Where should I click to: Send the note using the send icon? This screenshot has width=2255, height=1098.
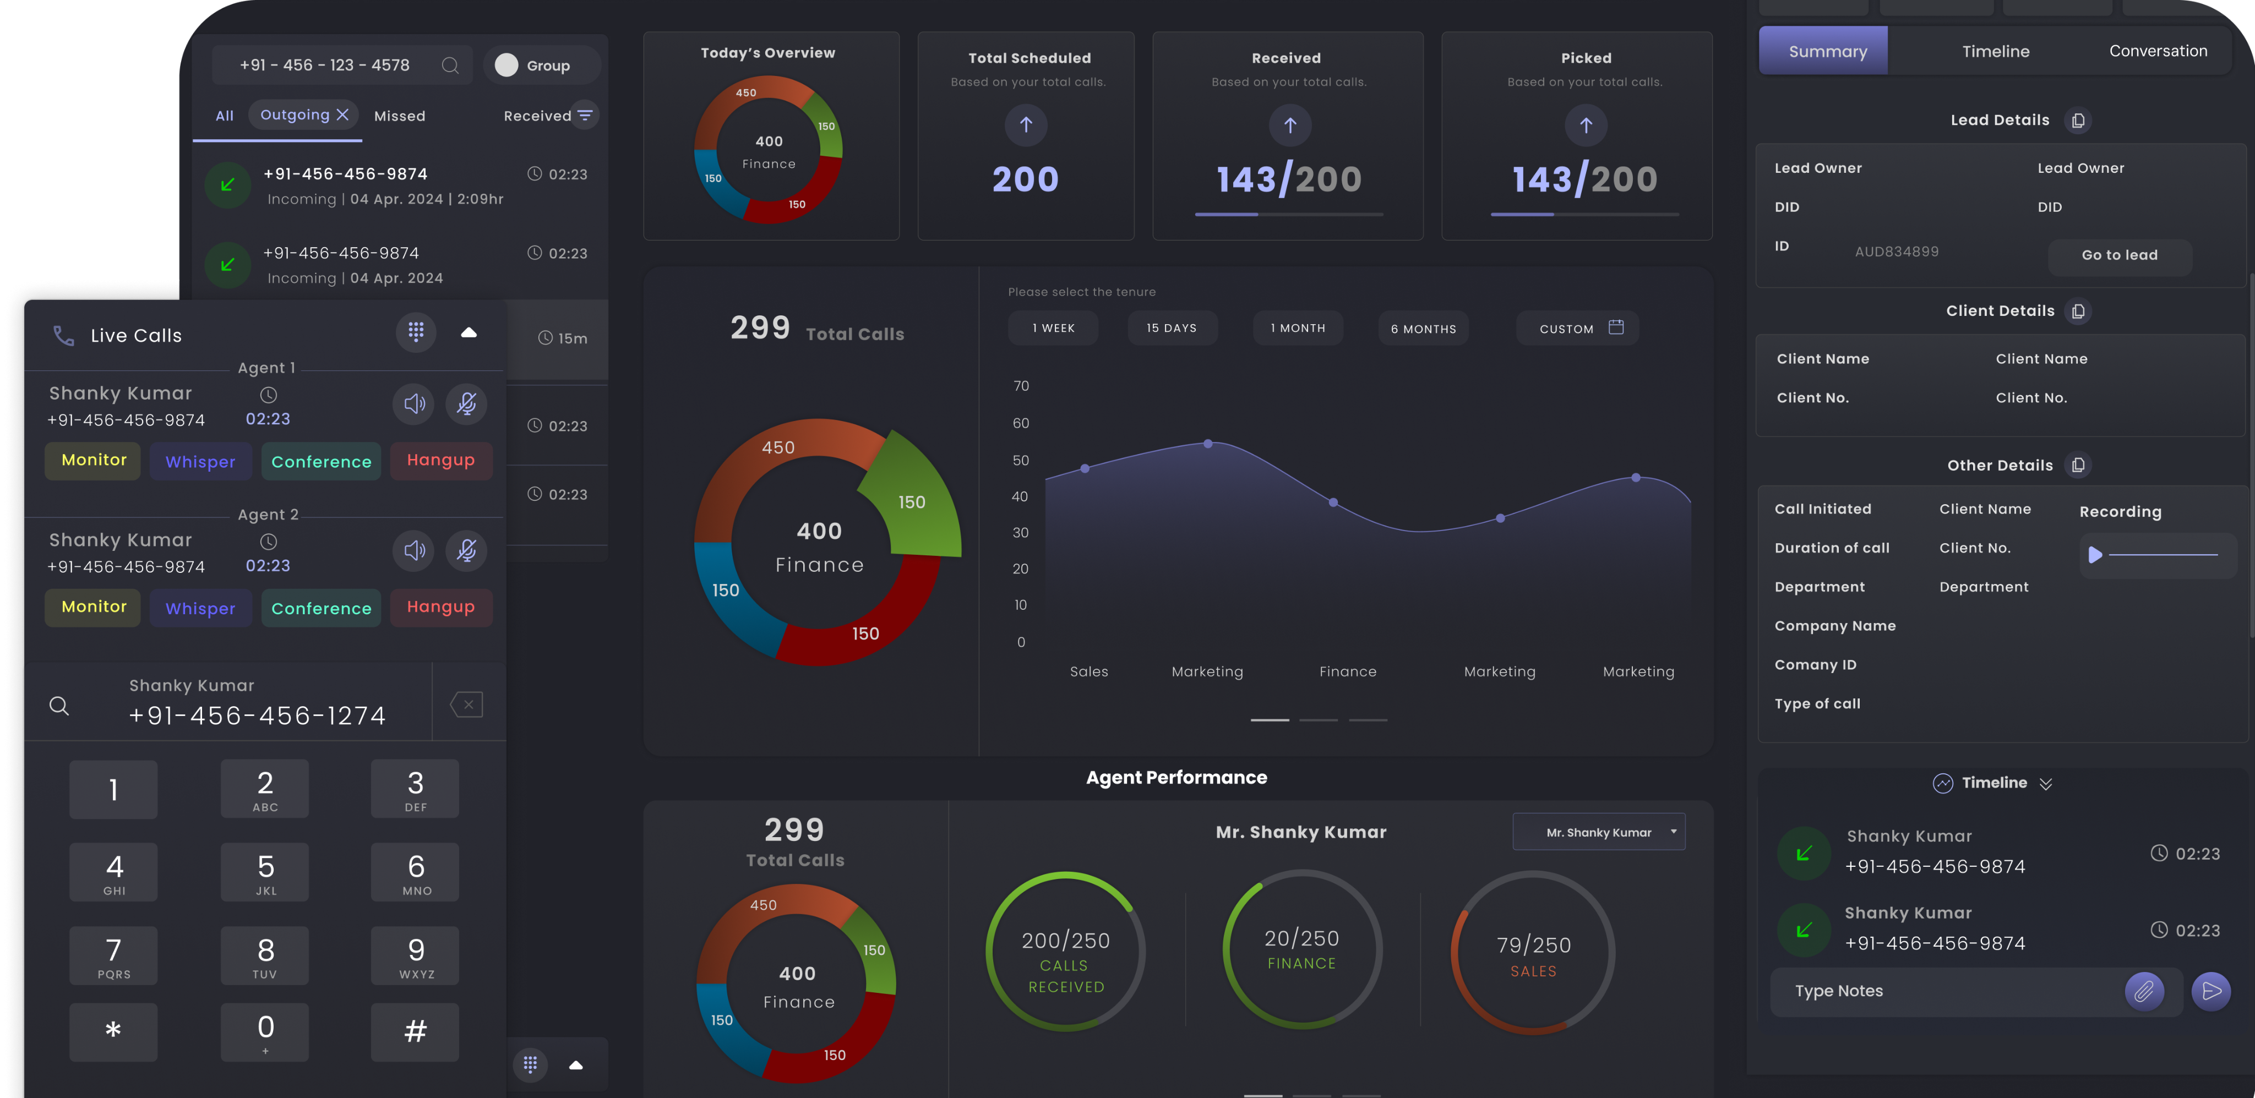click(x=2212, y=991)
